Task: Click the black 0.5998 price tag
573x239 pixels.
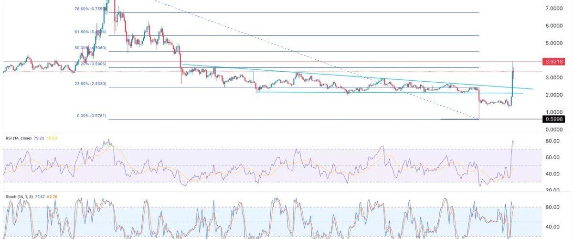Action: click(x=554, y=119)
